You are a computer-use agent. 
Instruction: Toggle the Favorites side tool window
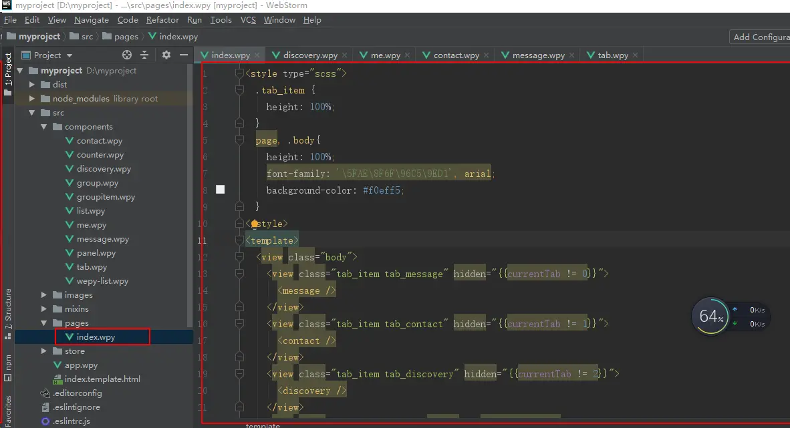click(x=7, y=411)
